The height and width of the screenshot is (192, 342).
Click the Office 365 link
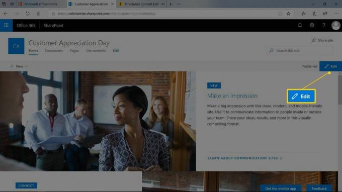pos(26,26)
